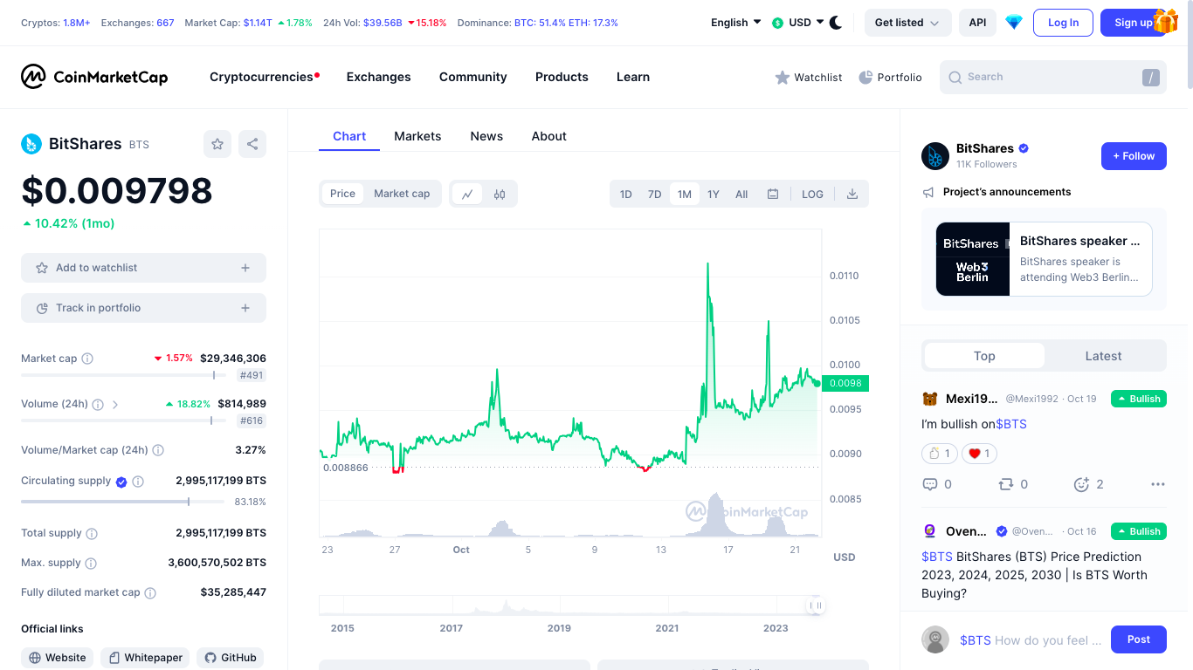This screenshot has width=1193, height=670.
Task: Focus the Search input field
Action: coord(1053,77)
